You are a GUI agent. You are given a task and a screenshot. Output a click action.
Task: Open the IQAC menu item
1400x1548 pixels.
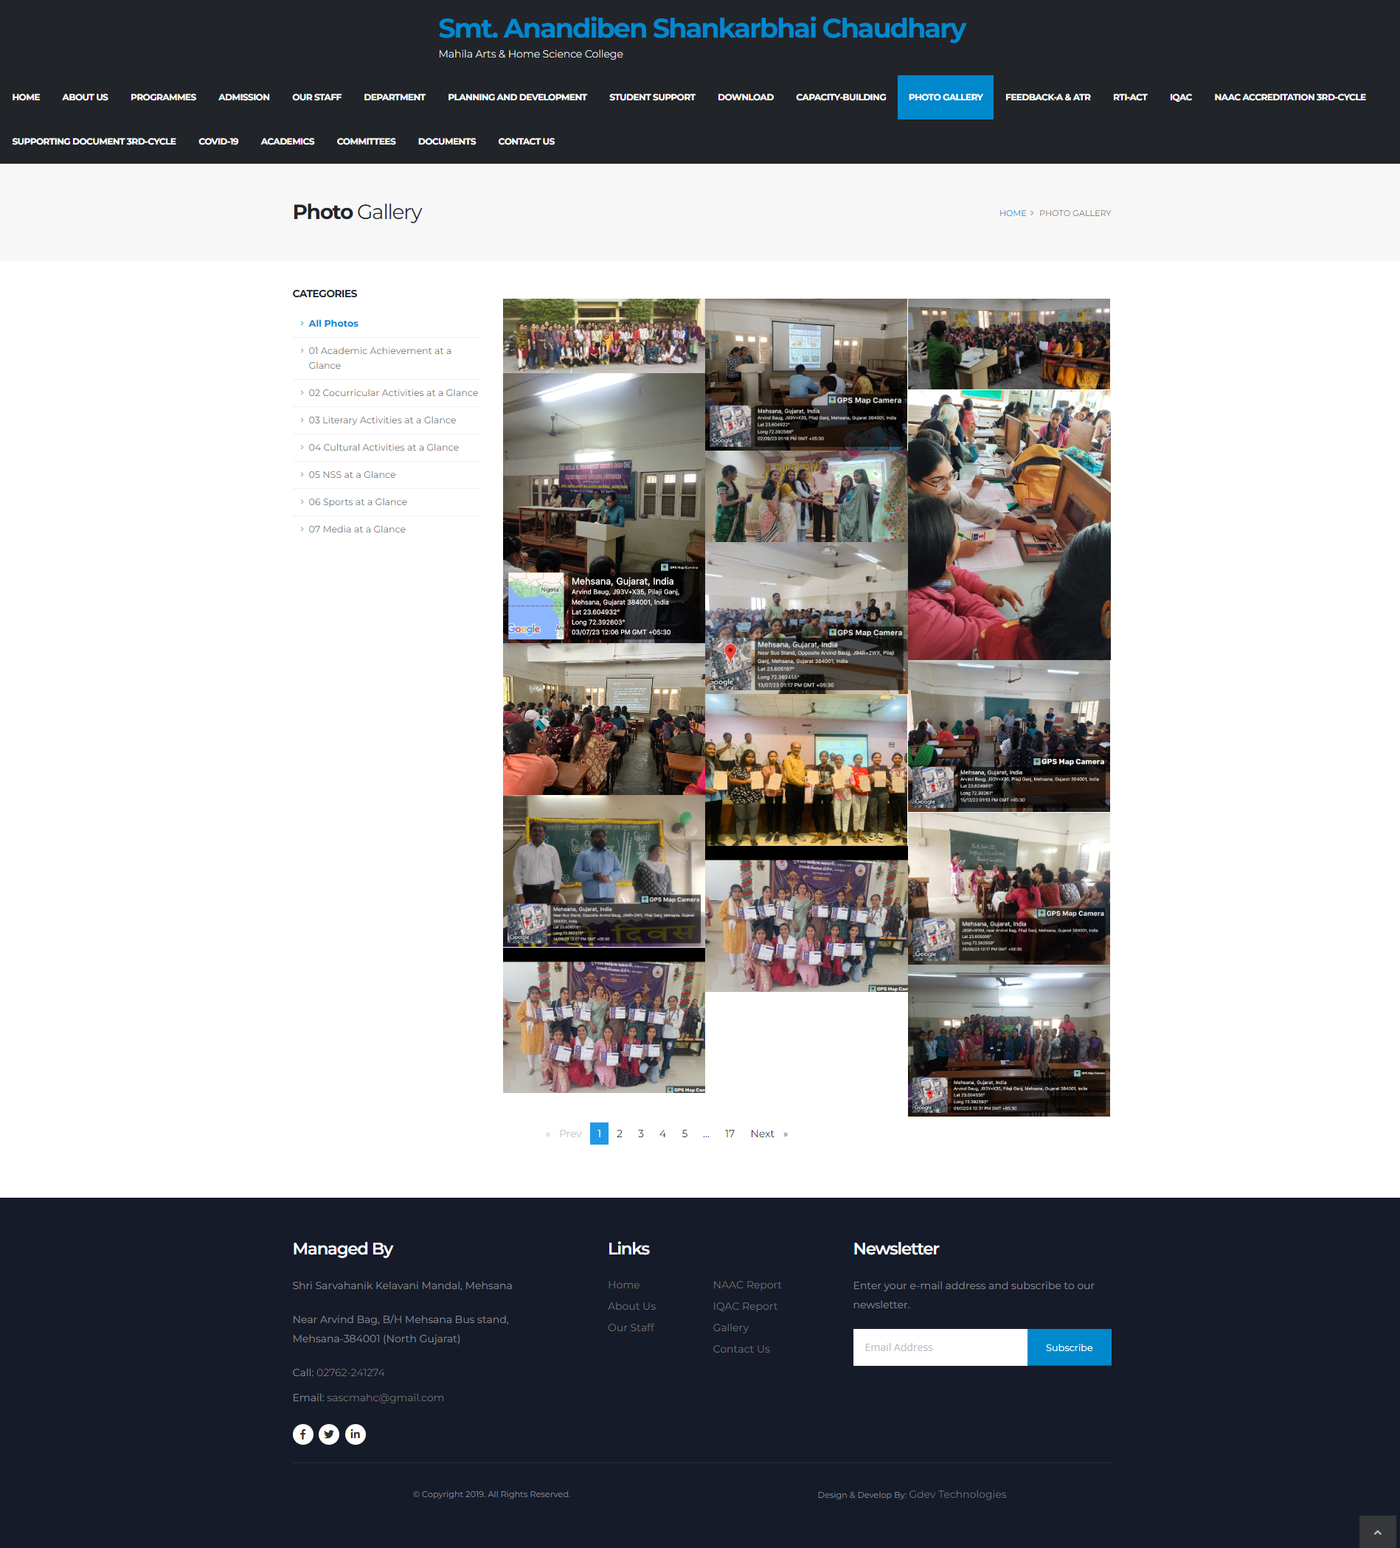point(1180,97)
